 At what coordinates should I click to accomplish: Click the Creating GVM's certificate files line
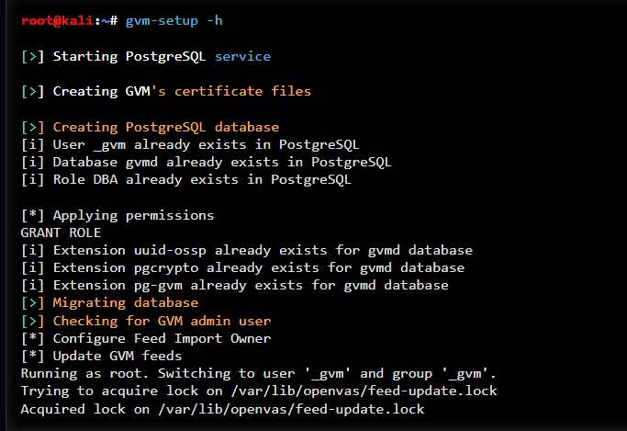[x=166, y=91]
